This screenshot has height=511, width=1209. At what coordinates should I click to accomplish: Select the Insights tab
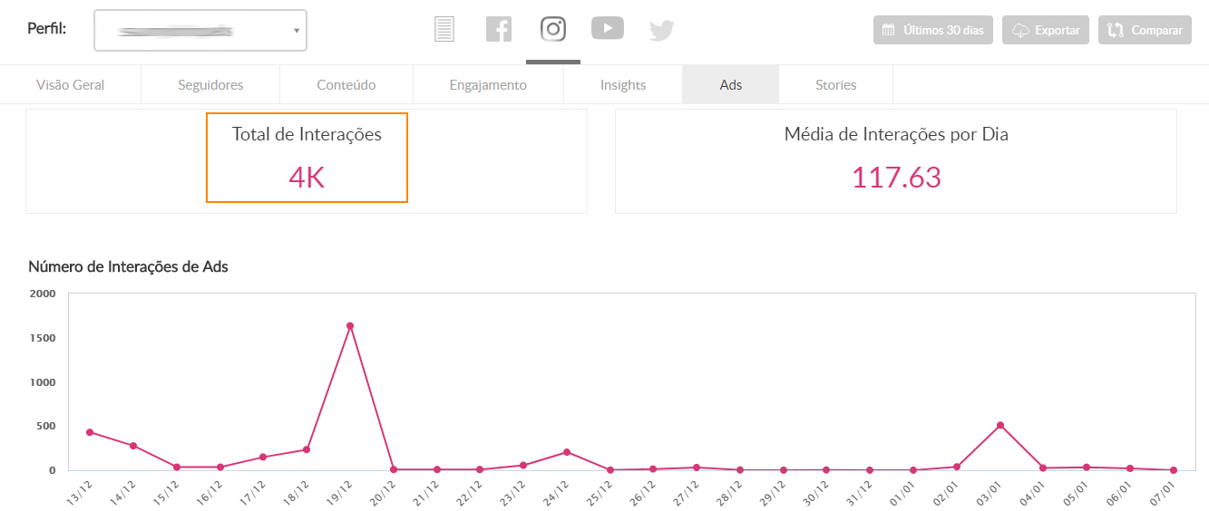[x=623, y=85]
